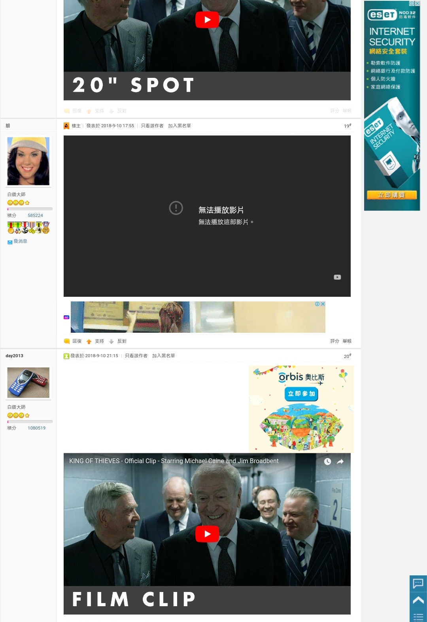Screen dimensions: 427x622
Task: Click user icon in post 20 header
Action: click(66, 356)
